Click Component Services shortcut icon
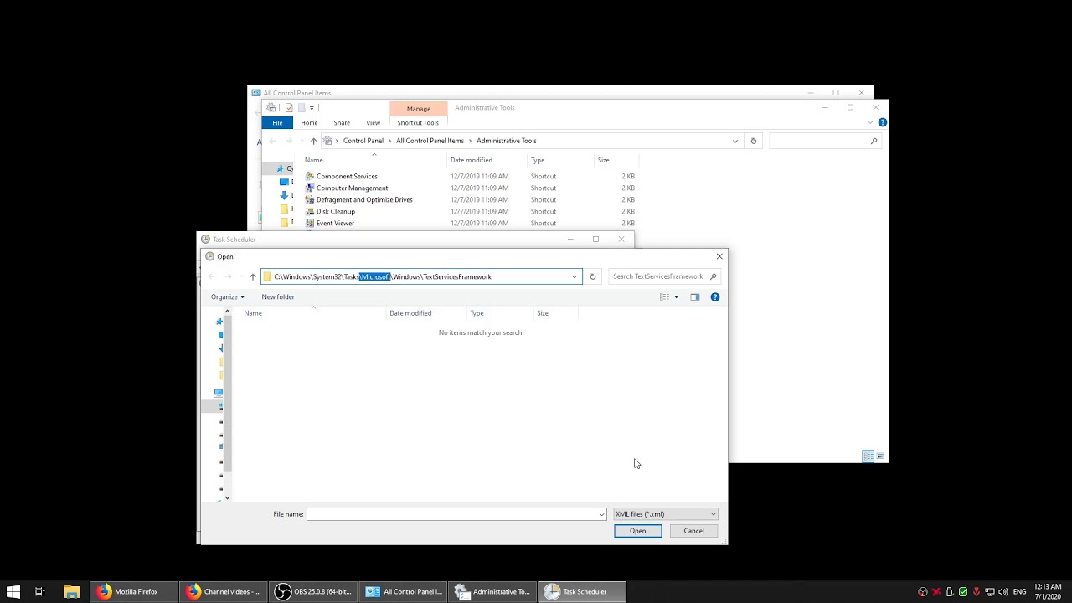This screenshot has height=603, width=1072. click(x=310, y=176)
